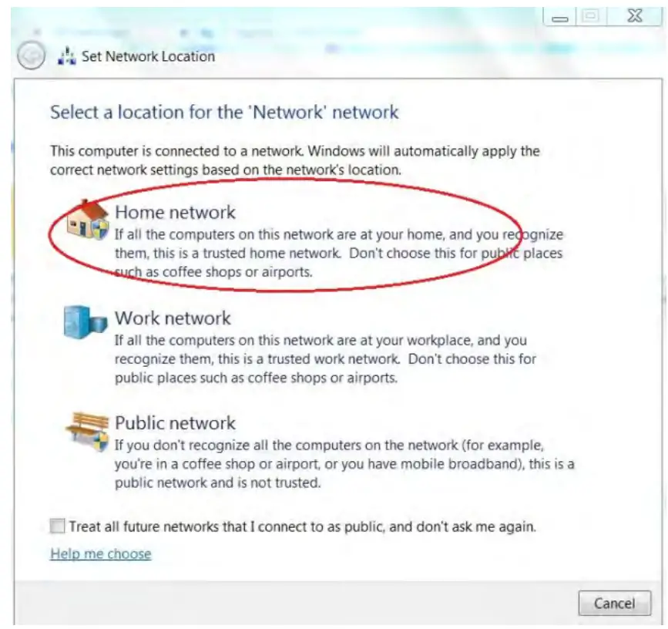This screenshot has height=629, width=668.
Task: Click the 'Set Network Location' title text
Action: pyautogui.click(x=148, y=56)
